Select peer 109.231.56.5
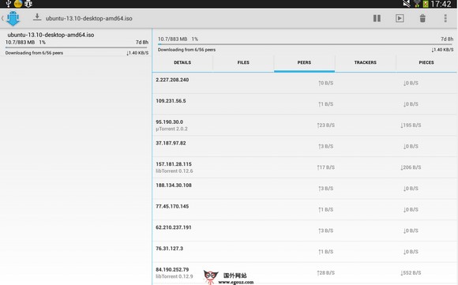This screenshot has width=458, height=285. pyautogui.click(x=304, y=104)
